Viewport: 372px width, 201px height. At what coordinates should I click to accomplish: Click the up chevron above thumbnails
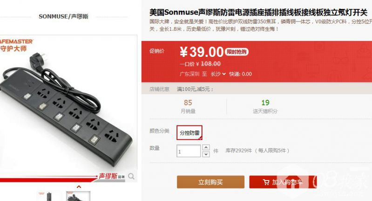(79, 187)
